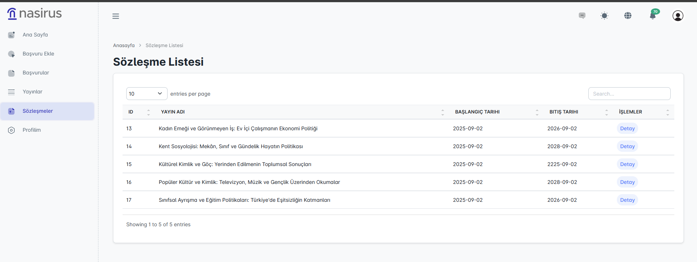This screenshot has width=697, height=262.
Task: Click the hamburger menu icon
Action: click(x=116, y=16)
